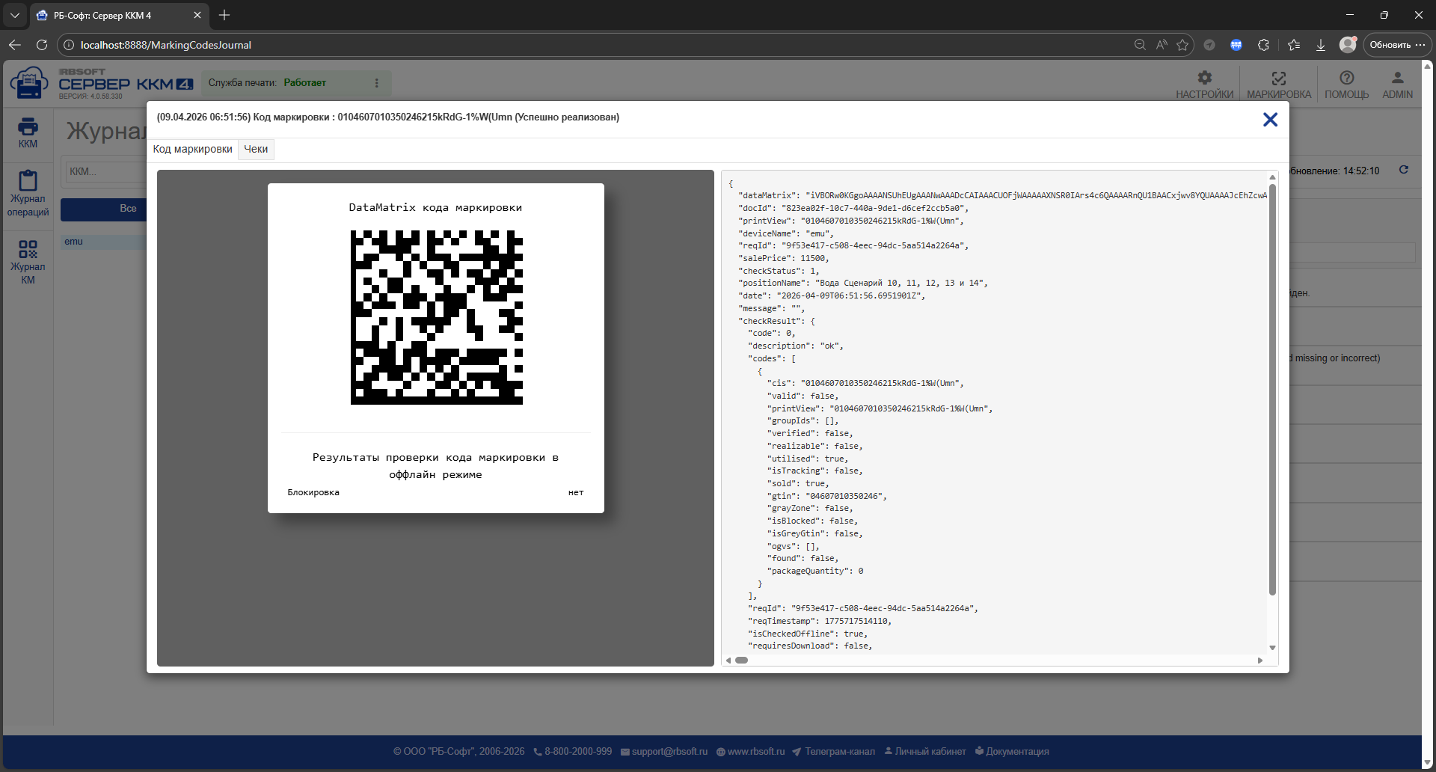Image resolution: width=1436 pixels, height=772 pixels.
Task: Open the Личный кабинет footer link
Action: (925, 752)
